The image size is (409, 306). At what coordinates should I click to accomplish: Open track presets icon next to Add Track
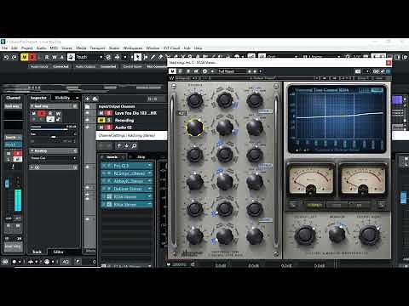[x=95, y=99]
